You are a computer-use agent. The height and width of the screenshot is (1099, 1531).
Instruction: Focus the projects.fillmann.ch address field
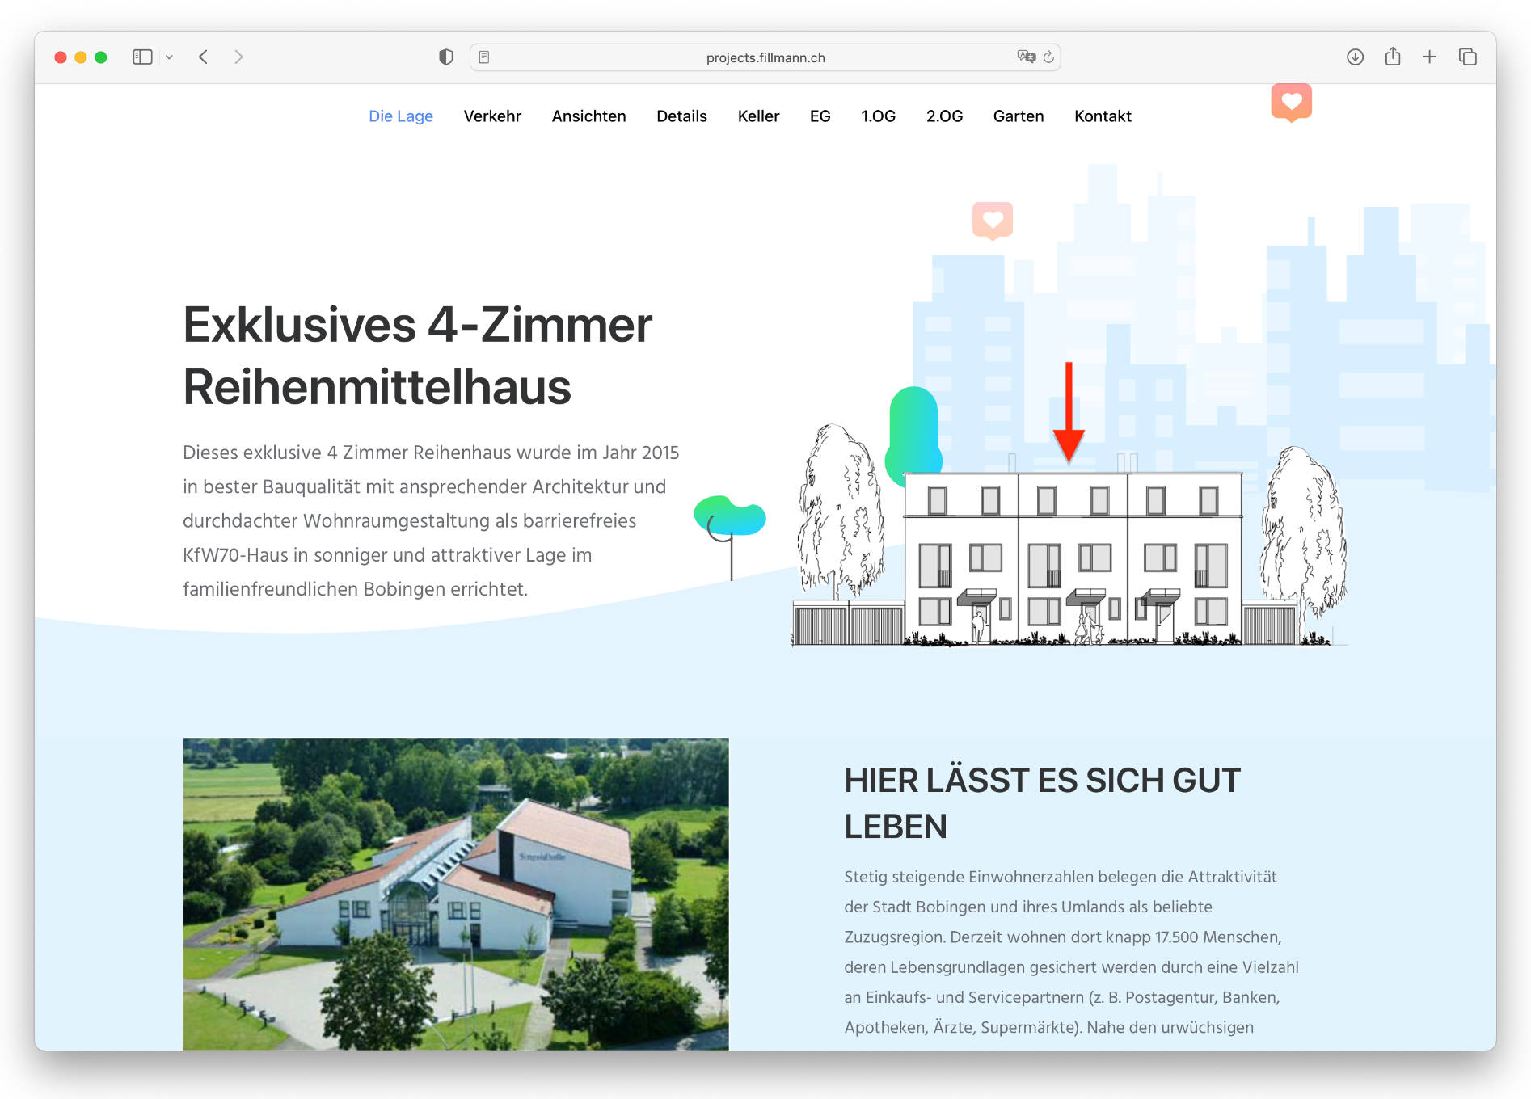[x=765, y=57]
